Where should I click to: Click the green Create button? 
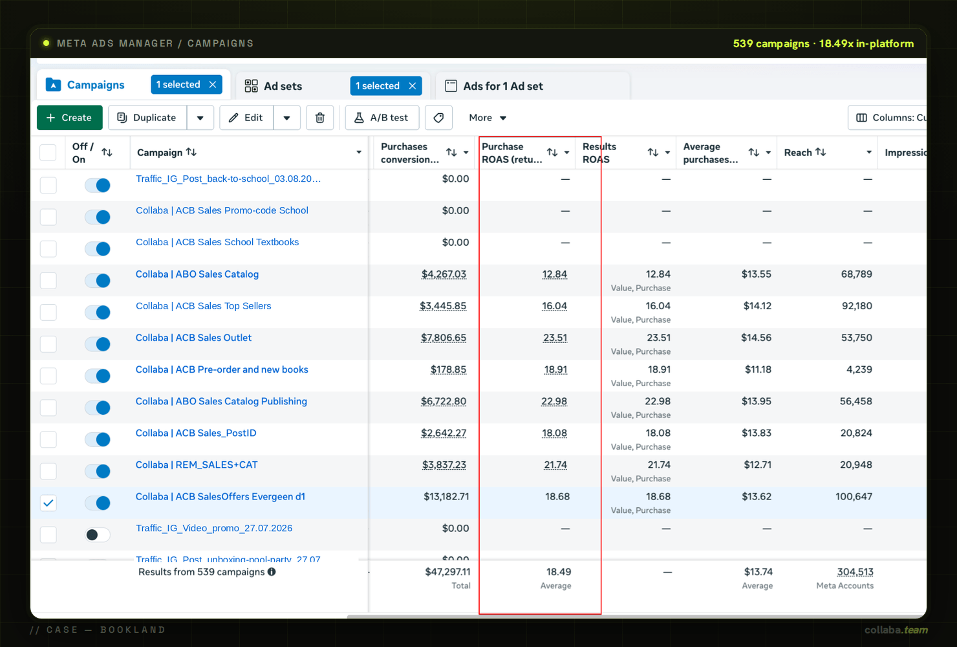(x=70, y=118)
